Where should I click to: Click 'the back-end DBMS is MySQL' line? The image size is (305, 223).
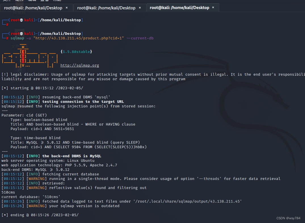pyautogui.click(x=51, y=156)
